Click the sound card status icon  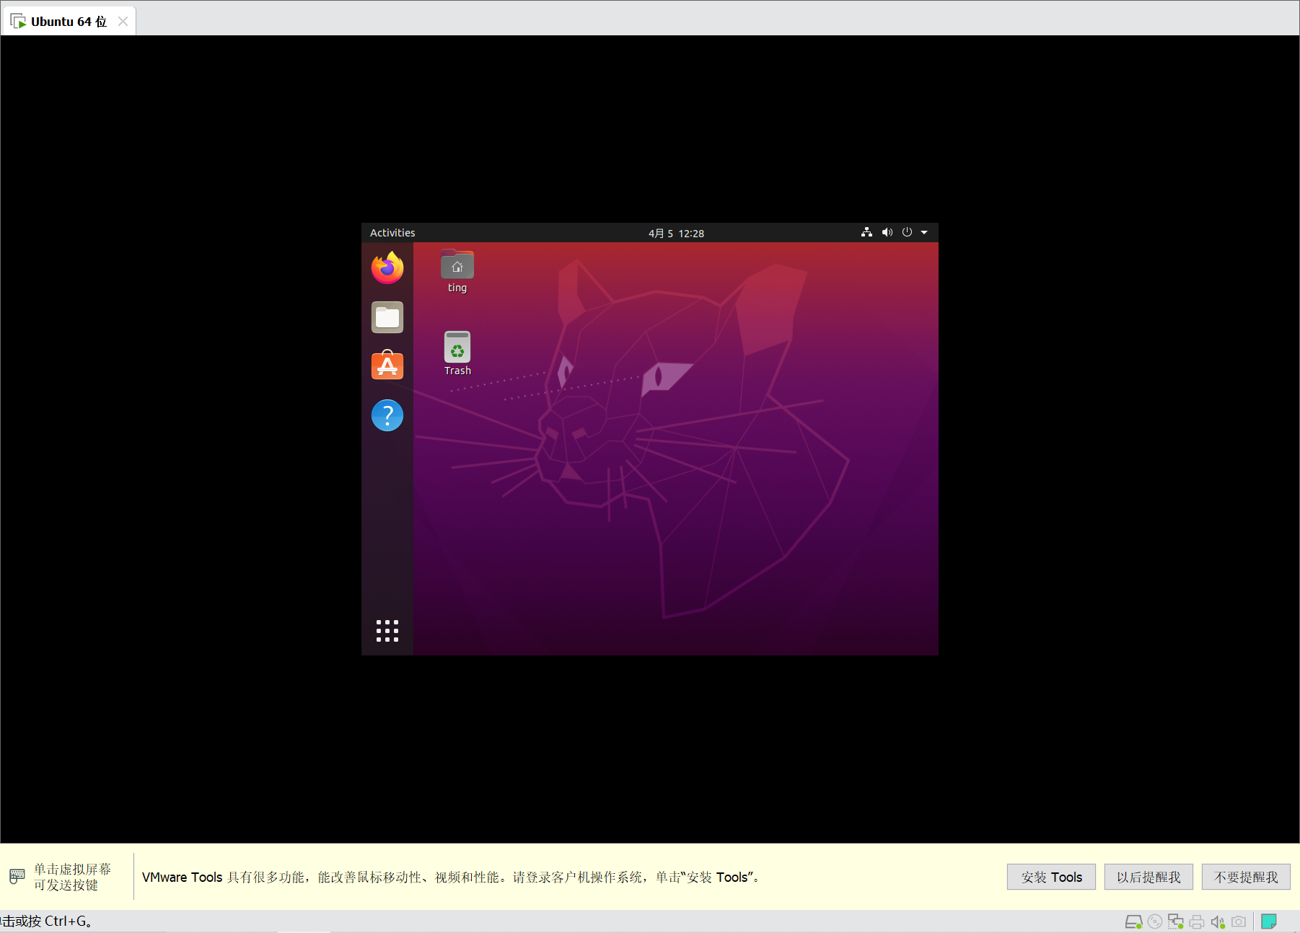coord(1218,921)
